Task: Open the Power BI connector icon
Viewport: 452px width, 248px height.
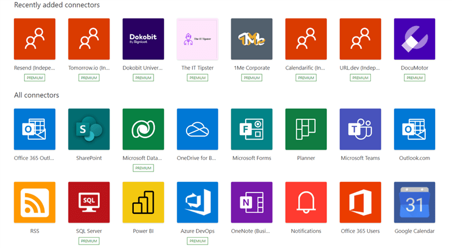Action: point(143,202)
